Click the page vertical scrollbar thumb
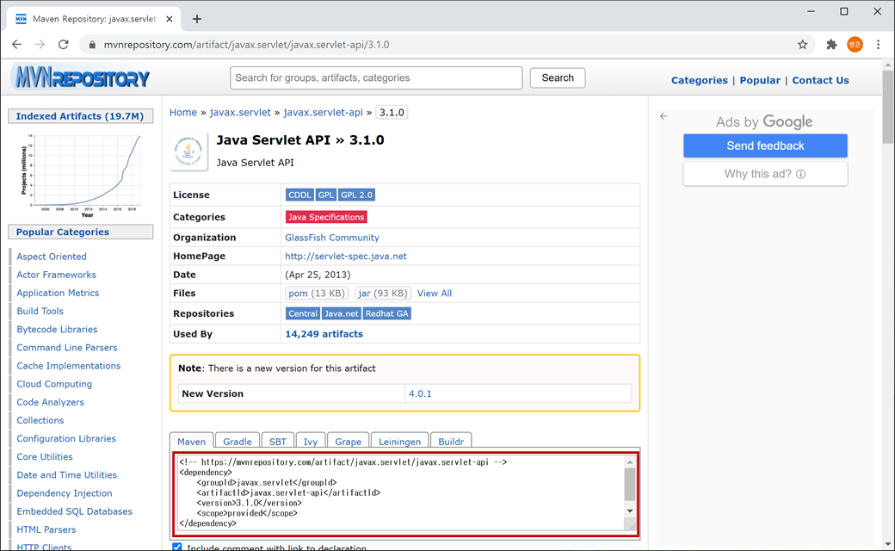This screenshot has width=895, height=551. [x=887, y=107]
